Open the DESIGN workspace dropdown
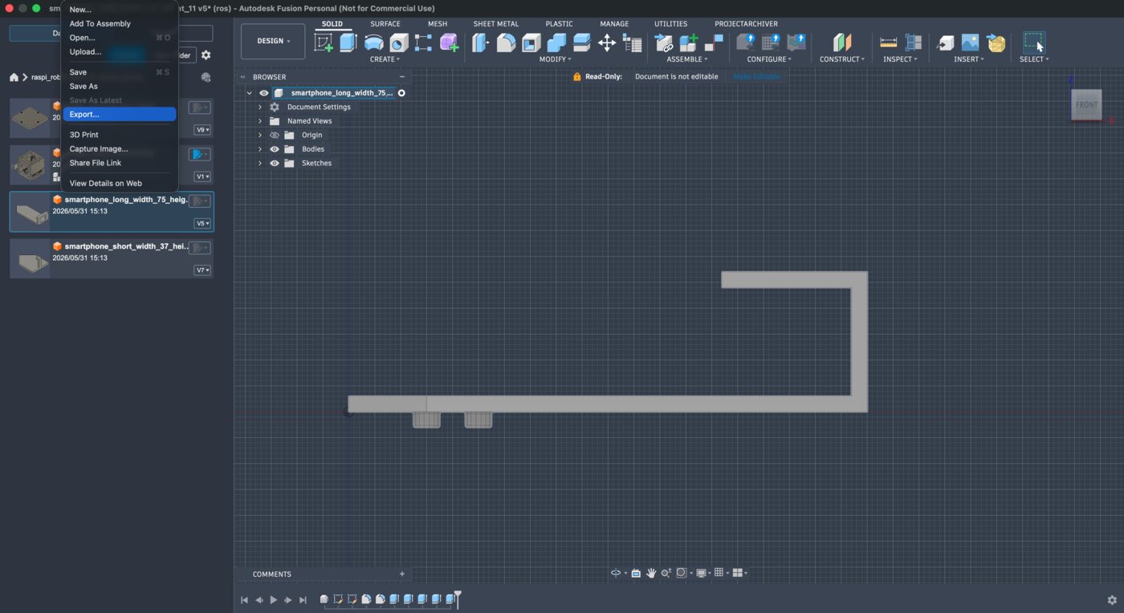This screenshot has height=613, width=1124. click(273, 41)
